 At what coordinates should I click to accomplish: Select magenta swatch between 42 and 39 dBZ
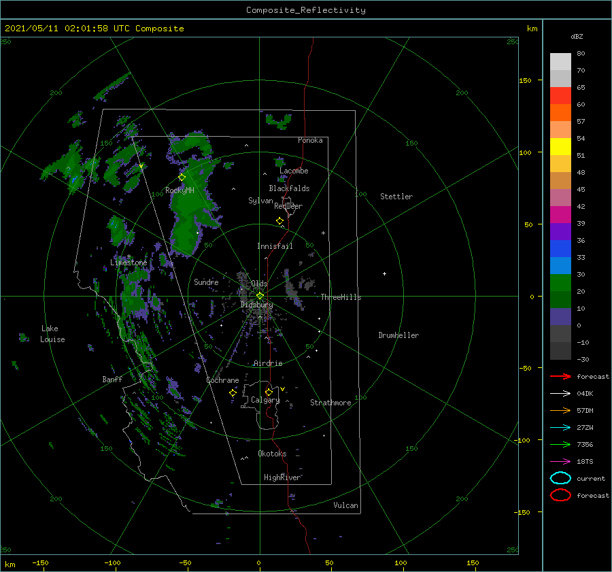pyautogui.click(x=560, y=215)
